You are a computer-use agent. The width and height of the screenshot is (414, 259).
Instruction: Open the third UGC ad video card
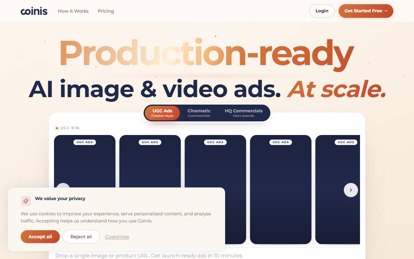[215, 189]
